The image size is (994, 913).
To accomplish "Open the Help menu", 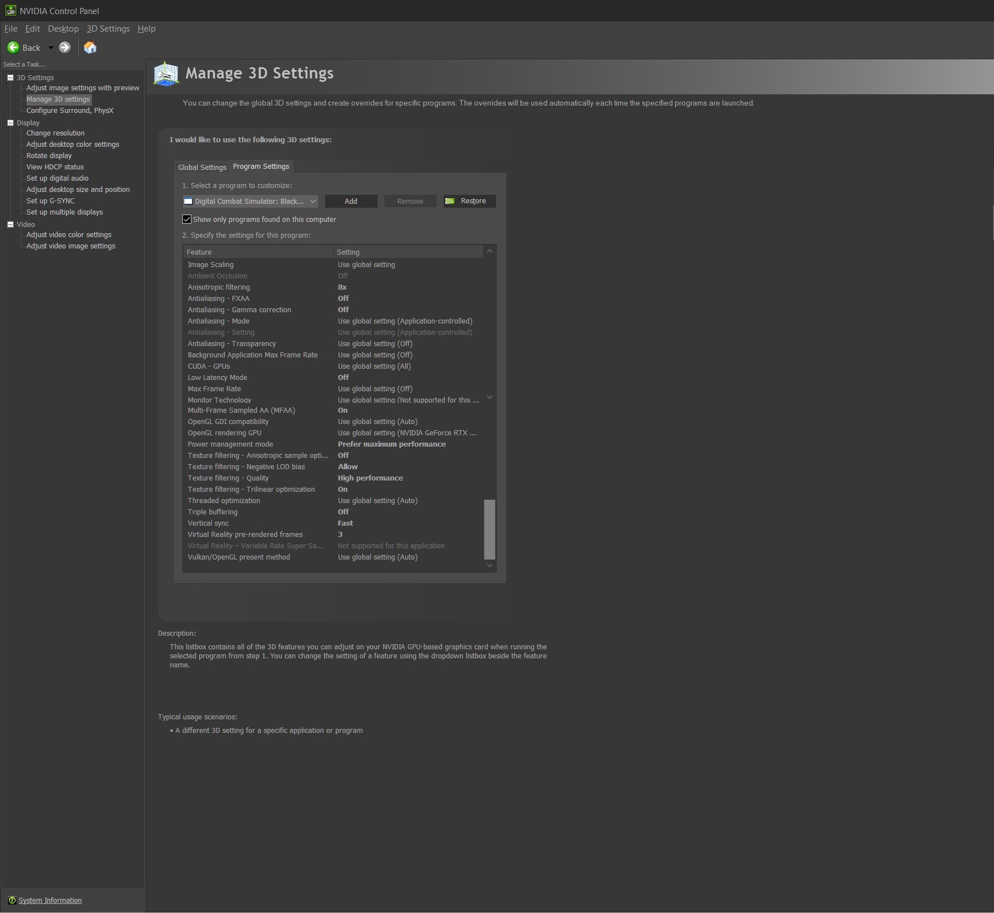I will [146, 29].
